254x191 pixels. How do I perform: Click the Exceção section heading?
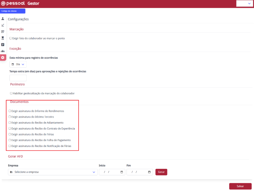point(15,49)
